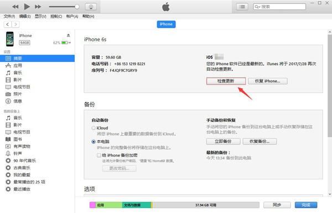Screen dimensions: 332x213
Task: Click the scroll-down arrow of content scrollbar
Action: [330, 194]
